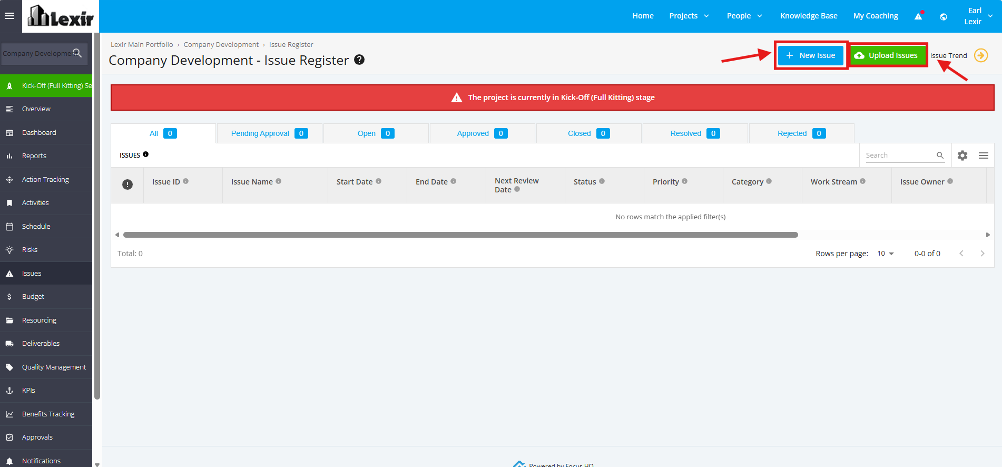Go to Home in the top navigation

(x=643, y=16)
